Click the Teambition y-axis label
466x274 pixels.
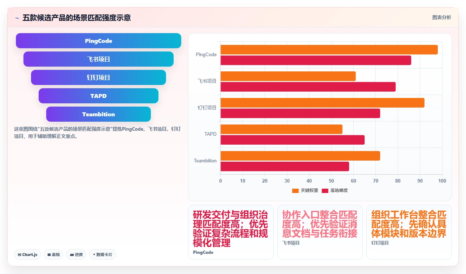(x=205, y=161)
